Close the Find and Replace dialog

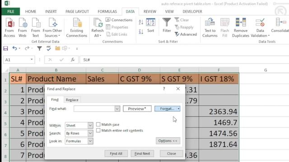172,153
